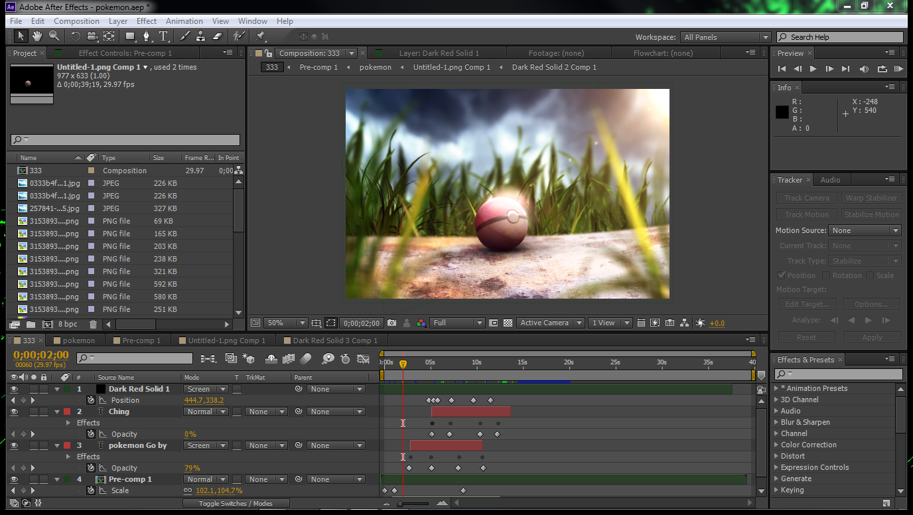
Task: Open the Workspace dropdown showing All Panels
Action: tap(725, 37)
